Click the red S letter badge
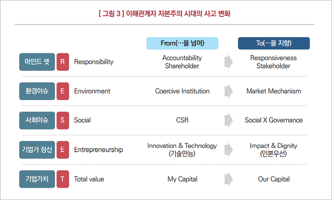332x200 pixels. click(63, 120)
